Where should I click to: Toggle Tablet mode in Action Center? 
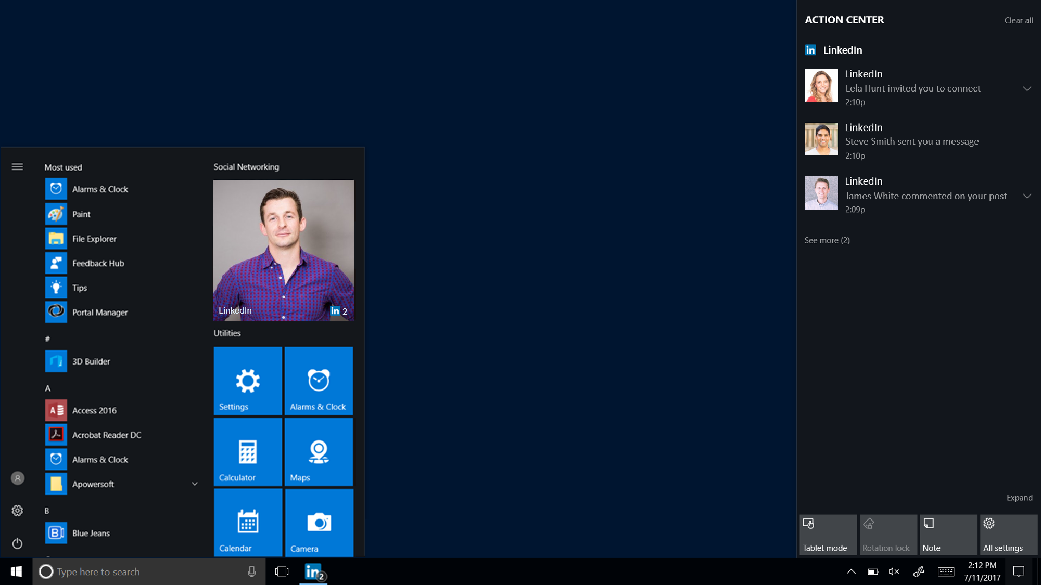click(x=828, y=535)
